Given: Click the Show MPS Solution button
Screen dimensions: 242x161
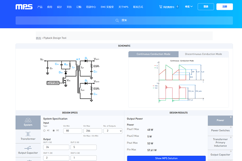Looking at the screenshot, I should point(166,159).
